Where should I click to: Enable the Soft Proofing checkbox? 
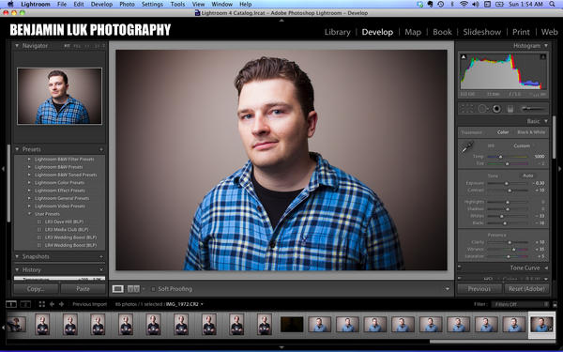tap(153, 289)
